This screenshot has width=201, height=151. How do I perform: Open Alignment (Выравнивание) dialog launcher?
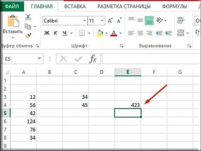tap(189, 46)
